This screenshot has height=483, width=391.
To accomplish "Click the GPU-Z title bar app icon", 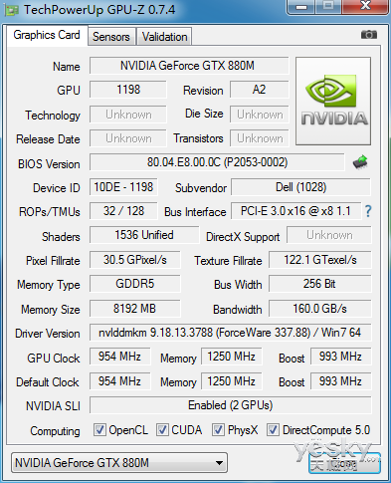I will pyautogui.click(x=11, y=10).
